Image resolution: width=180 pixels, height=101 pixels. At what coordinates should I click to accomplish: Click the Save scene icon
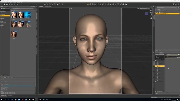[x=9, y=4]
